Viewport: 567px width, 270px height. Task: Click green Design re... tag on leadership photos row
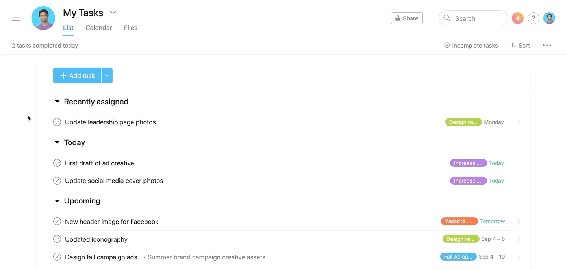463,122
